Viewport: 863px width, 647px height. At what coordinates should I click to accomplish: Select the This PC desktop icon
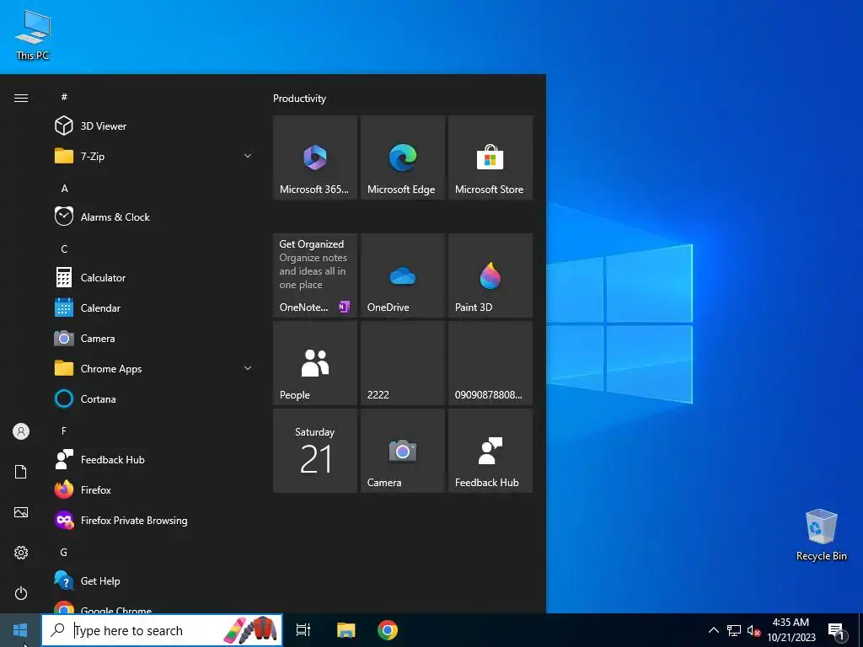[x=33, y=34]
